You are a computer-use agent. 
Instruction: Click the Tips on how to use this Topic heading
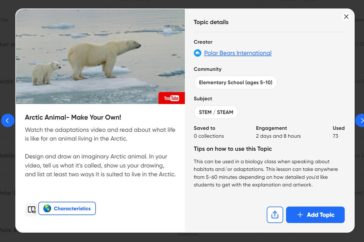[x=233, y=149]
